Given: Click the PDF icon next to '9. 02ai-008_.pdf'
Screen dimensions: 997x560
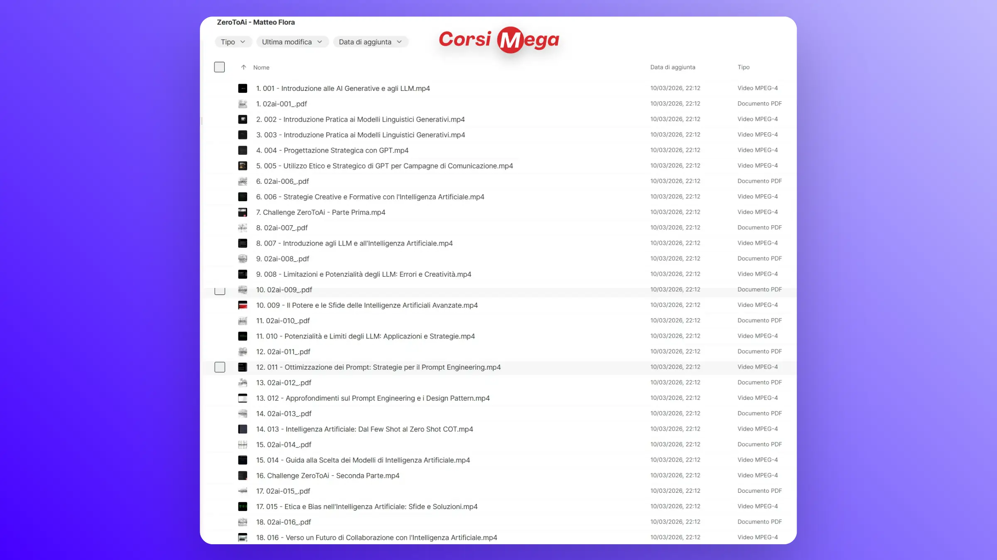Looking at the screenshot, I should point(243,259).
